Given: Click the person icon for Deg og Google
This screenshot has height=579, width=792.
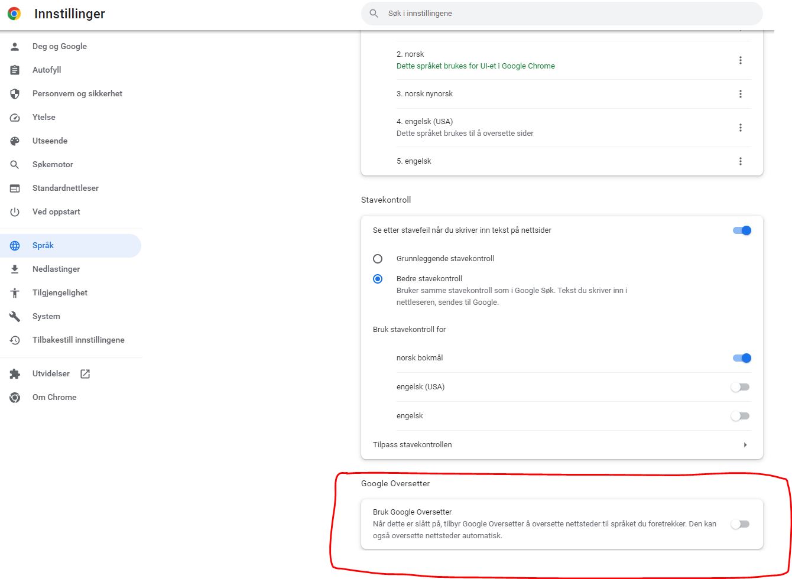Looking at the screenshot, I should point(15,46).
